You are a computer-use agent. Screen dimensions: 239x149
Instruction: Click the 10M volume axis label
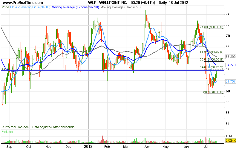click(x=229, y=136)
